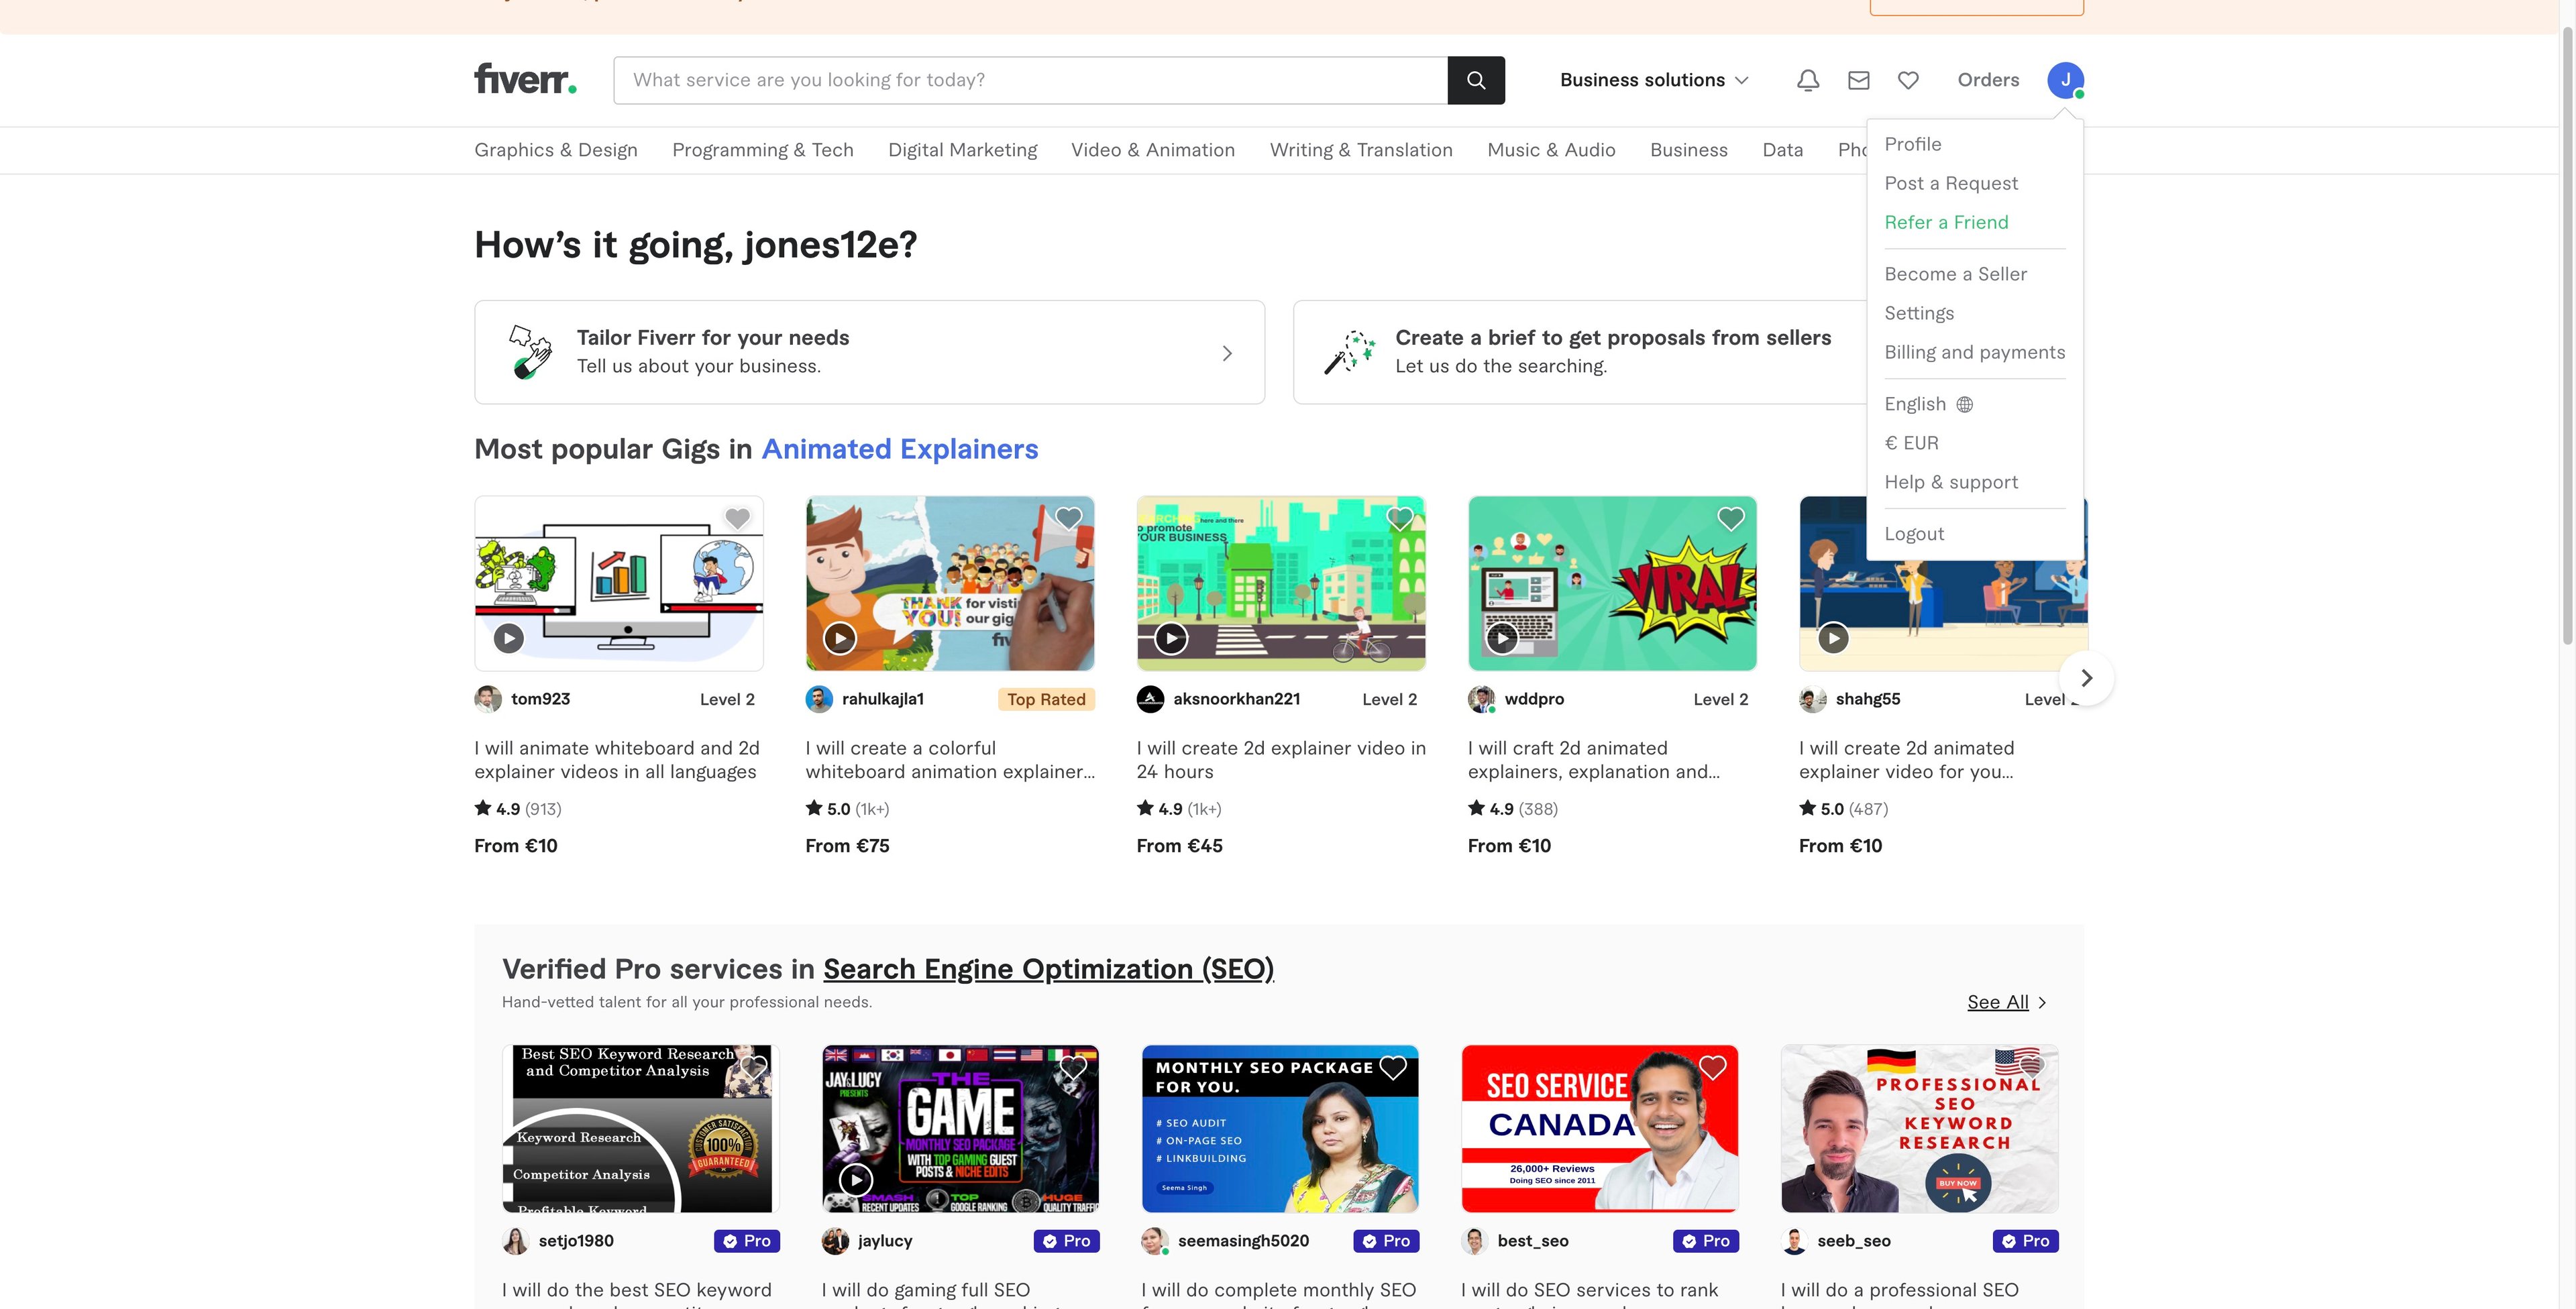Click the blue J profile avatar

pos(2065,80)
